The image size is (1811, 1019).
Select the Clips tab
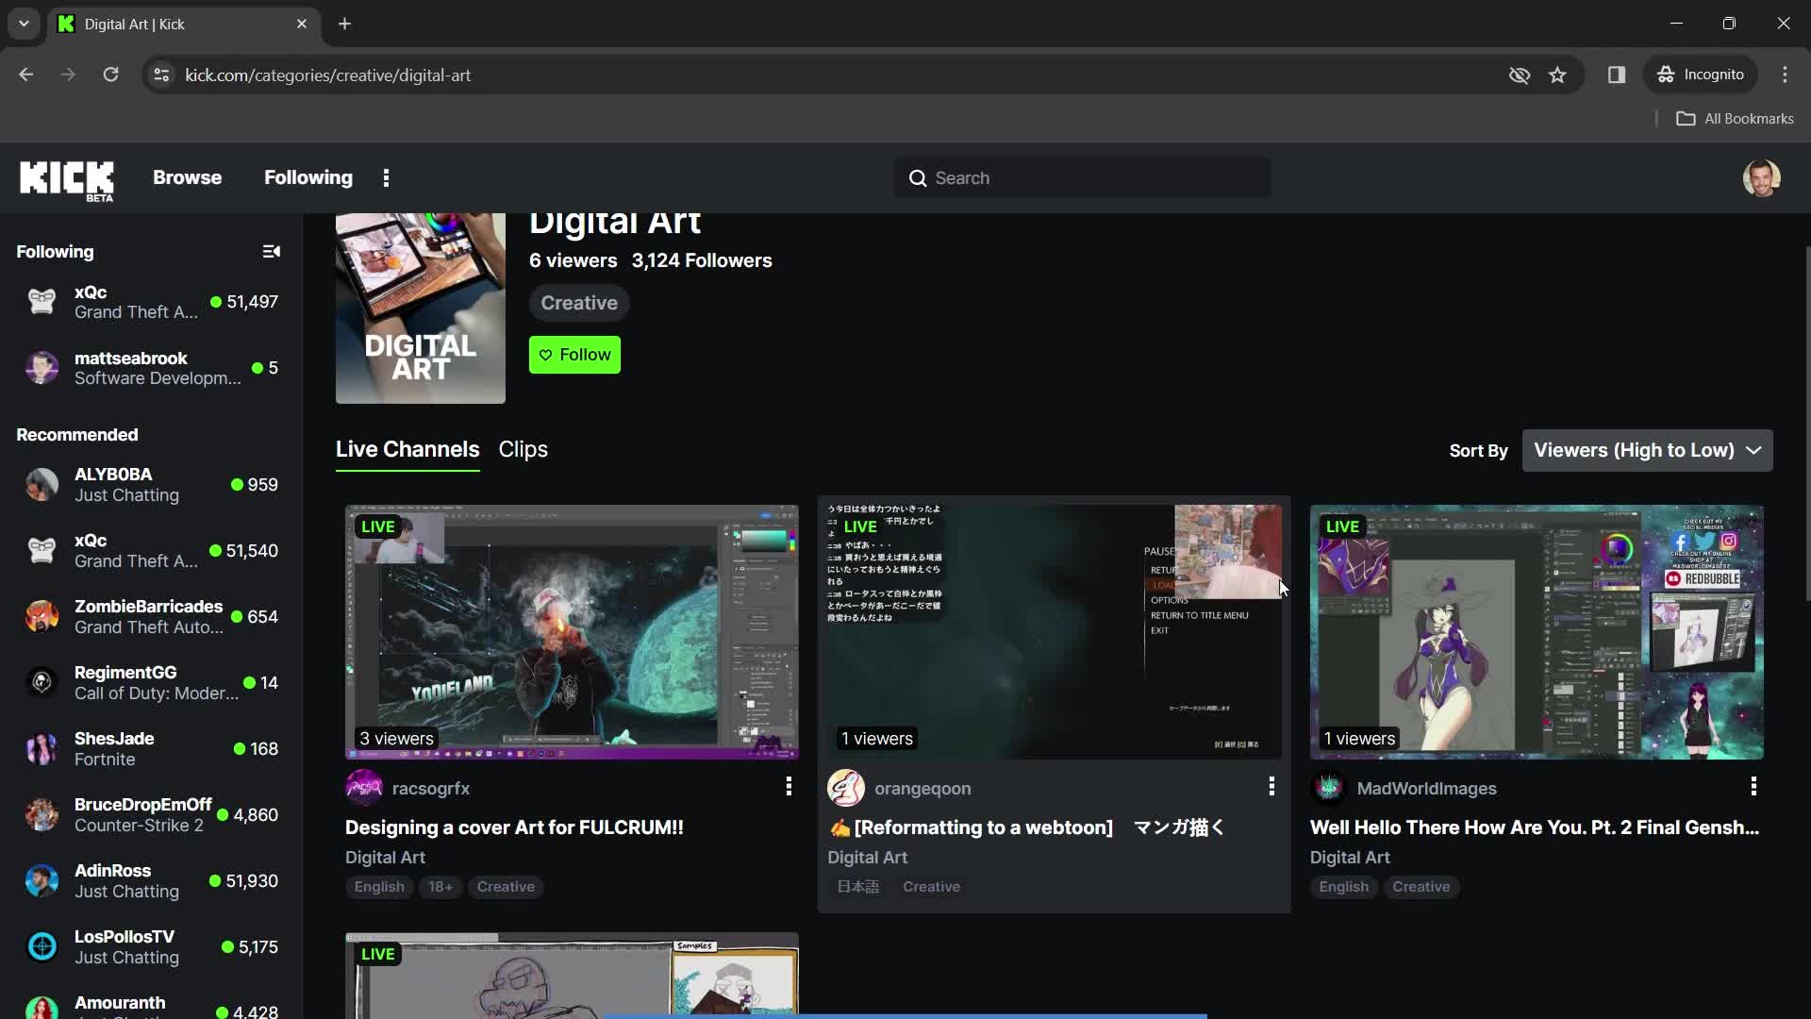coord(523,449)
